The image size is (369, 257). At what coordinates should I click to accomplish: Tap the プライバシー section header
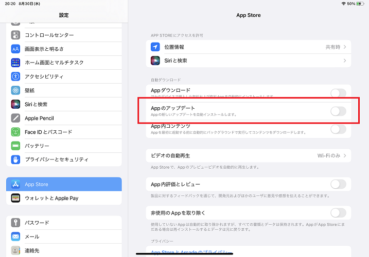click(x=162, y=241)
